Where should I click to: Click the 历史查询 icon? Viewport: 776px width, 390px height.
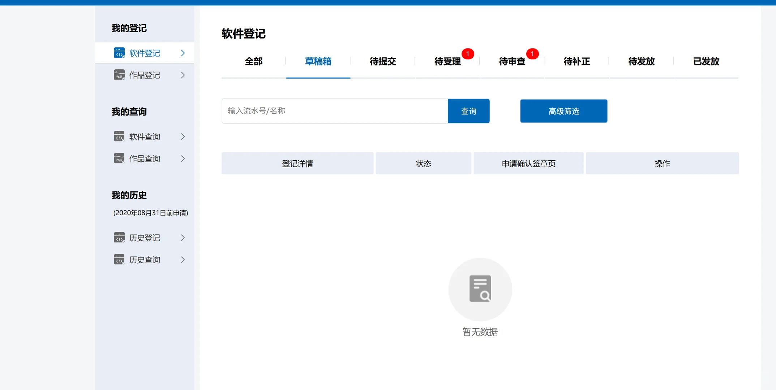point(119,259)
